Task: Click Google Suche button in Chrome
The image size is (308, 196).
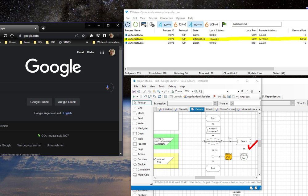Action: (x=39, y=102)
